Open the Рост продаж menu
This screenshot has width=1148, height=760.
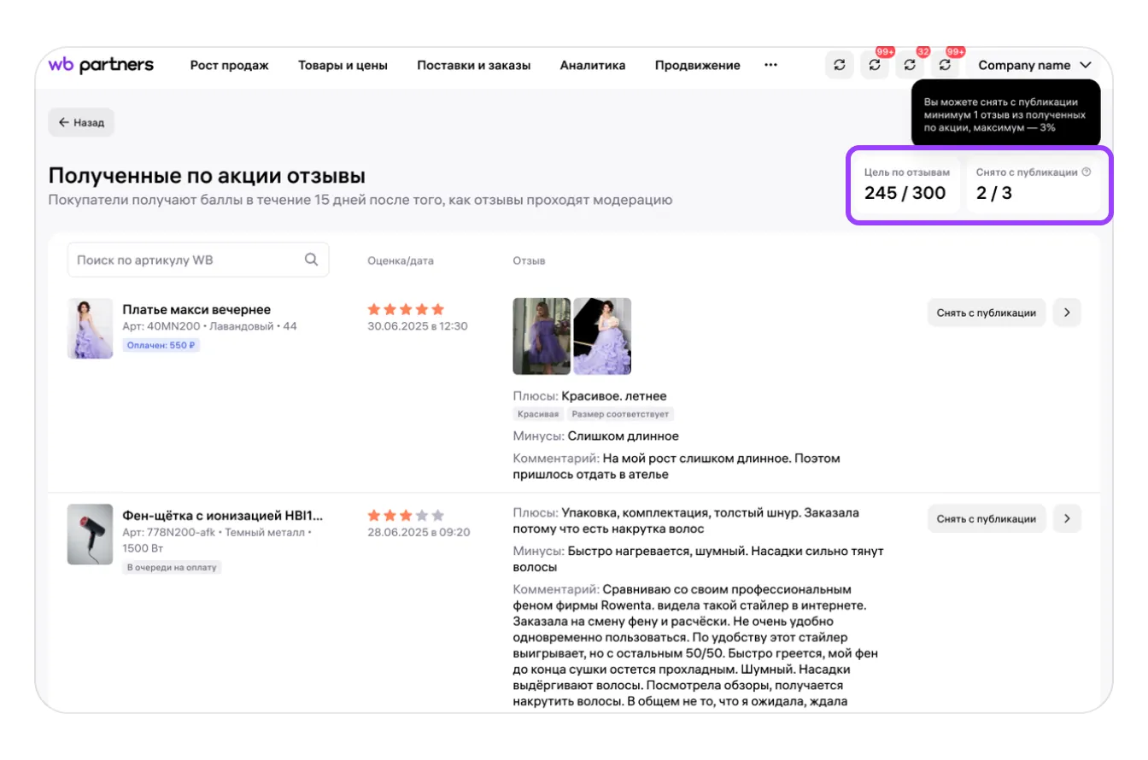[229, 65]
